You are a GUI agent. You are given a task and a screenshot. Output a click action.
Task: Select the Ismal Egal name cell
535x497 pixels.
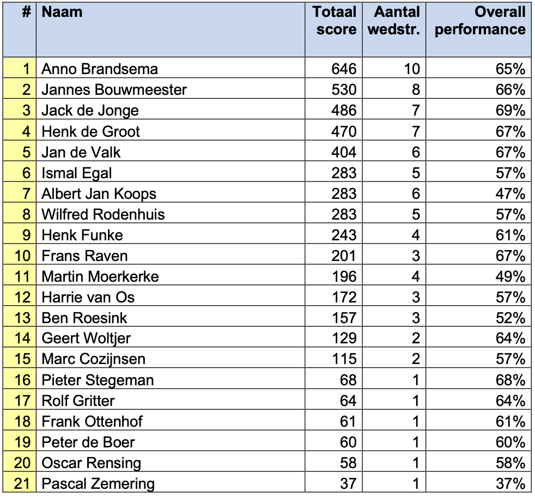click(x=171, y=171)
